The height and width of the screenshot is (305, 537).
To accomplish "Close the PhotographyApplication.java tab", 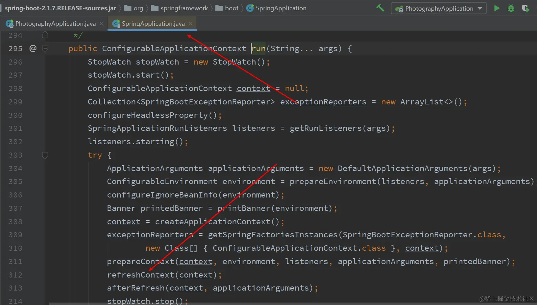I will tap(101, 23).
